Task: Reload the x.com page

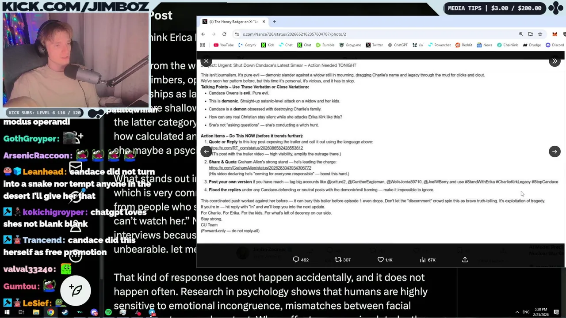Action: [224, 34]
